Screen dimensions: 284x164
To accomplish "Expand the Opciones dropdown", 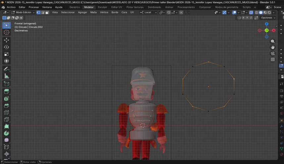I will (268, 18).
